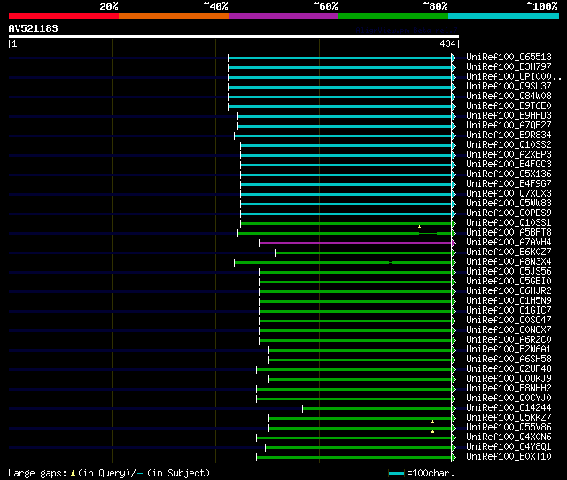Click the UniRef100_C0NCX7 label

click(509, 330)
